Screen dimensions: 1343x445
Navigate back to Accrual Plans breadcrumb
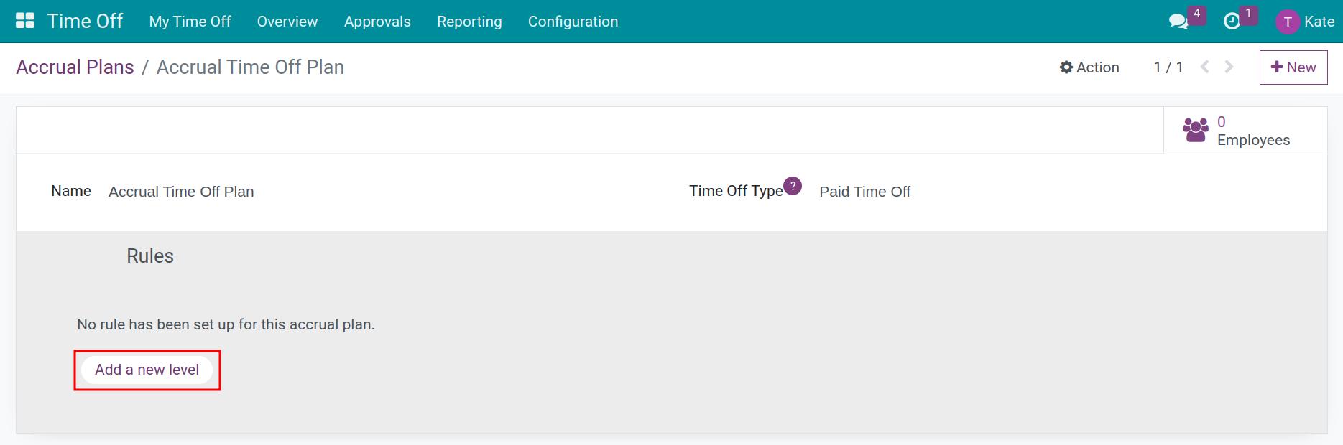pyautogui.click(x=75, y=67)
